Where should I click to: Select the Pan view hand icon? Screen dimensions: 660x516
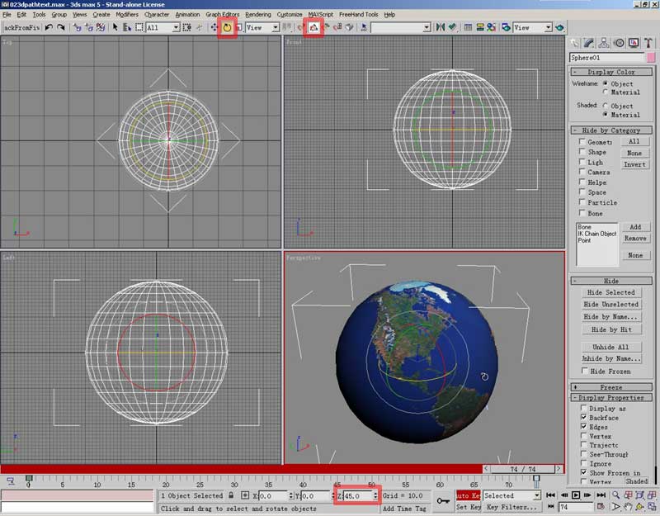629,507
